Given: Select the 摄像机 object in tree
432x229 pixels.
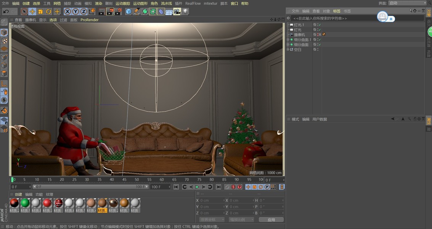Looking at the screenshot, I should pos(299,35).
